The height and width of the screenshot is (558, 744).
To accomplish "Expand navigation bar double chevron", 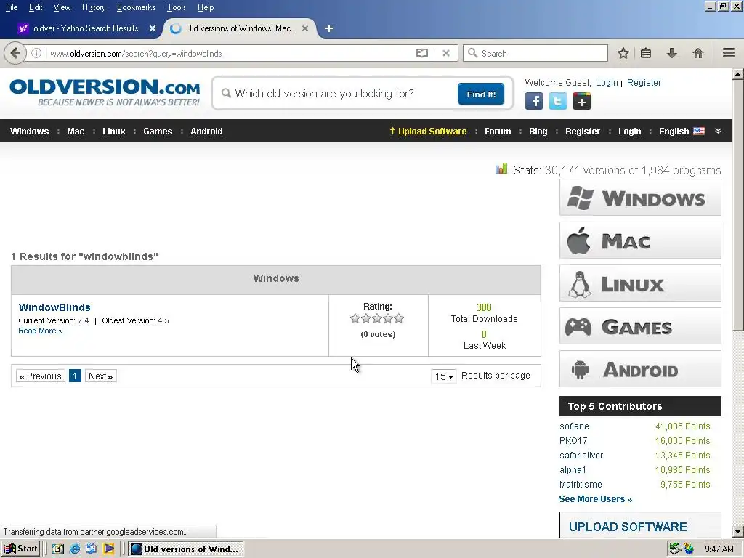I will [x=718, y=131].
